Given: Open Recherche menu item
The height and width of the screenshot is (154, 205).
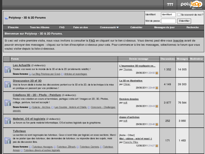Looking at the screenshot, I should tap(193, 27).
